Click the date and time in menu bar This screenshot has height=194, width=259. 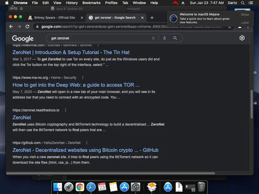click(x=207, y=3)
